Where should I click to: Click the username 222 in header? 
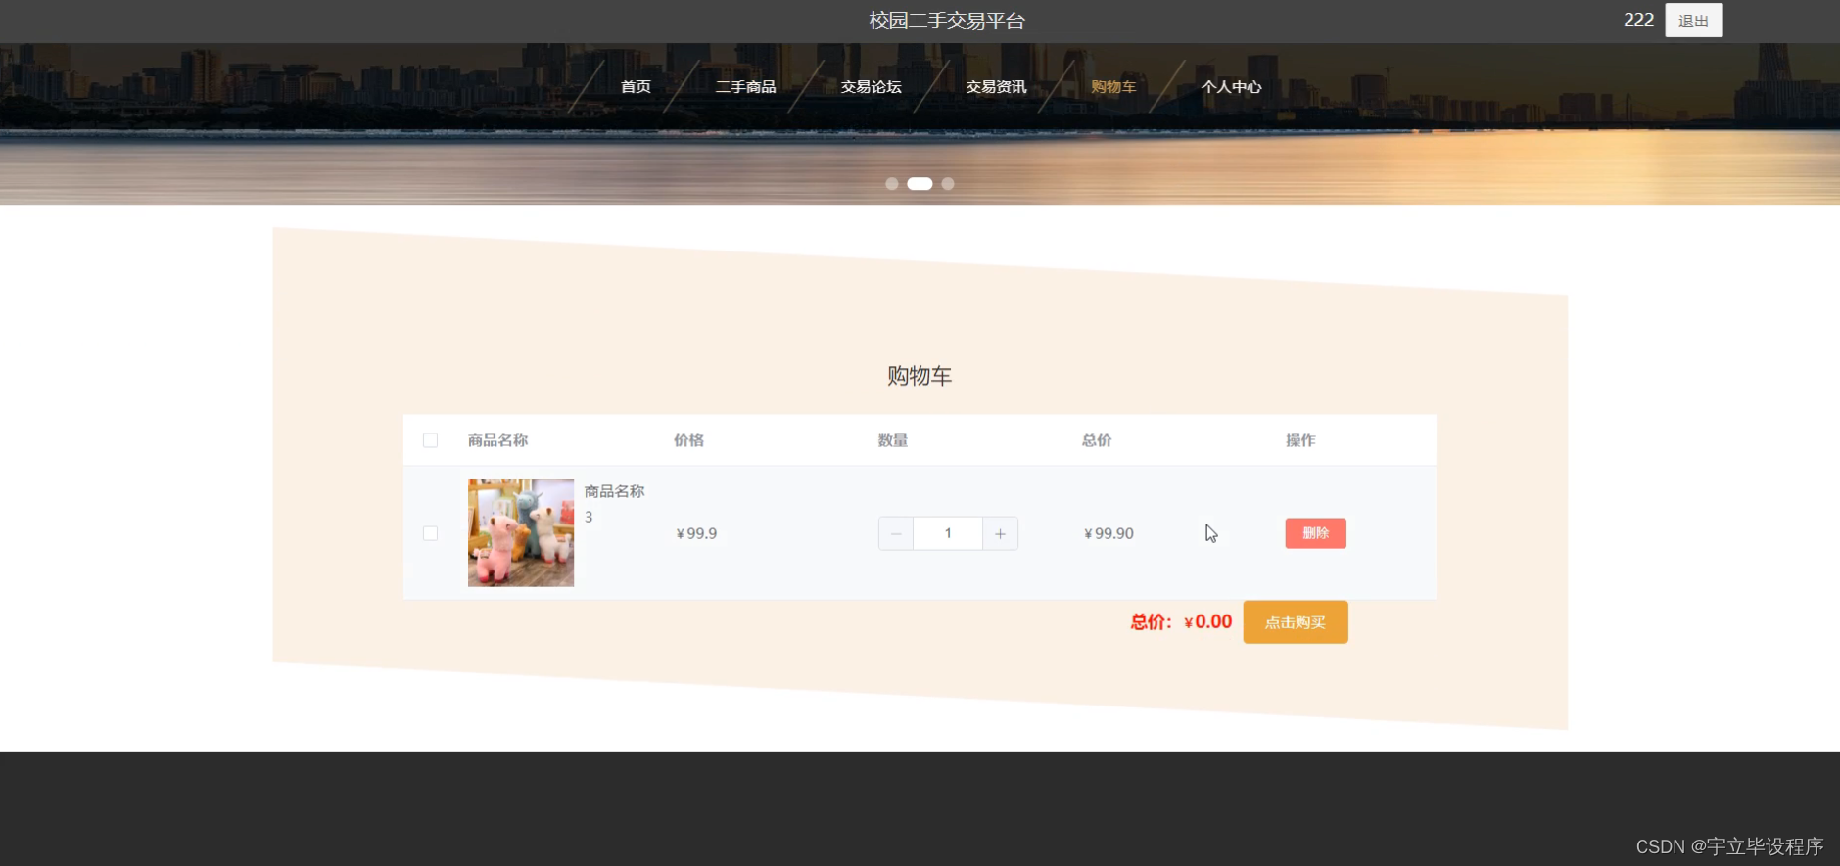coord(1638,21)
